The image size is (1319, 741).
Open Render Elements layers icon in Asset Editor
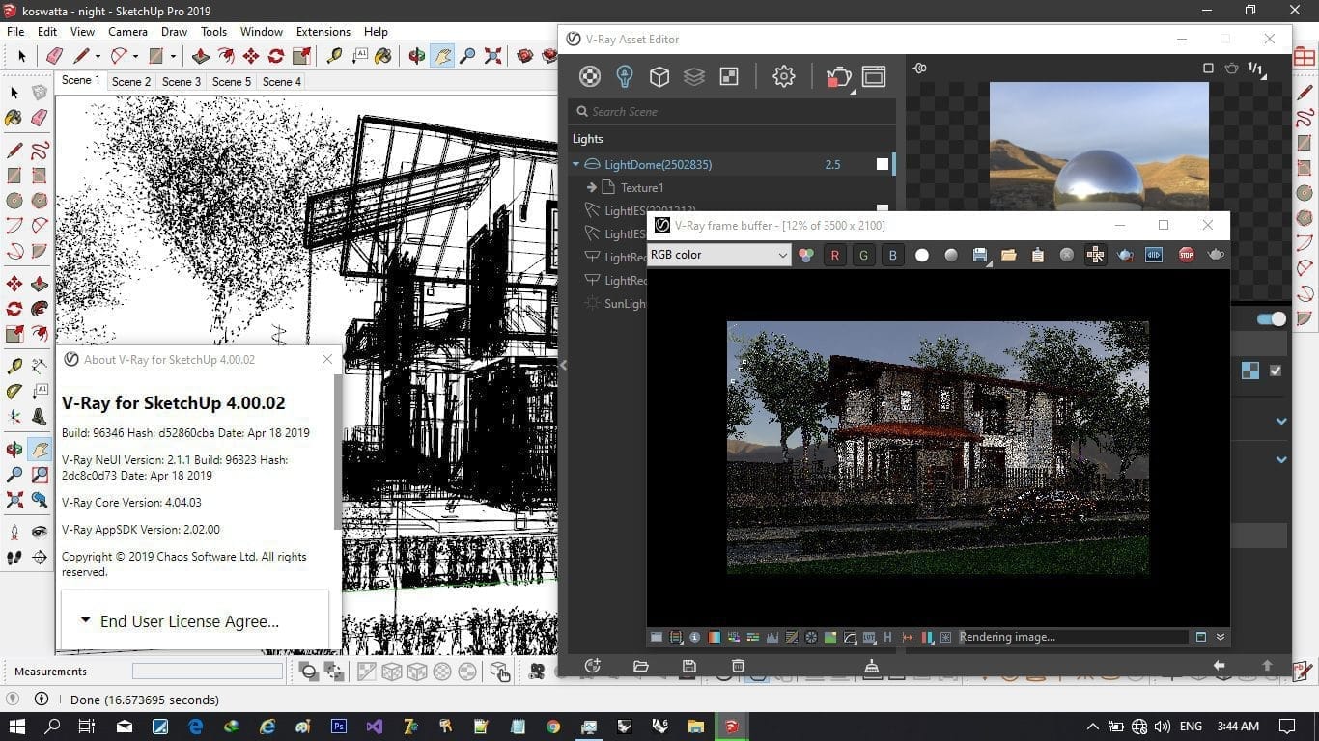693,76
